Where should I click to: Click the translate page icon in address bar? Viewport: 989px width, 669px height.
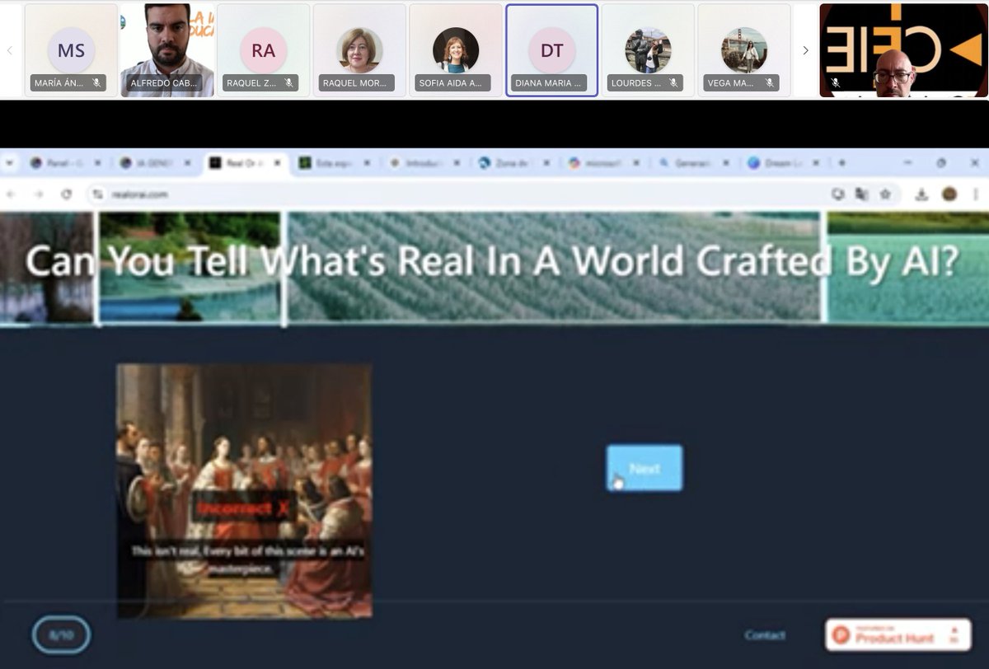(x=862, y=194)
